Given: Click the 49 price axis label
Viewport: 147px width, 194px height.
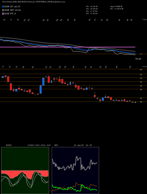Looking at the screenshot, I should pyautogui.click(x=141, y=89).
